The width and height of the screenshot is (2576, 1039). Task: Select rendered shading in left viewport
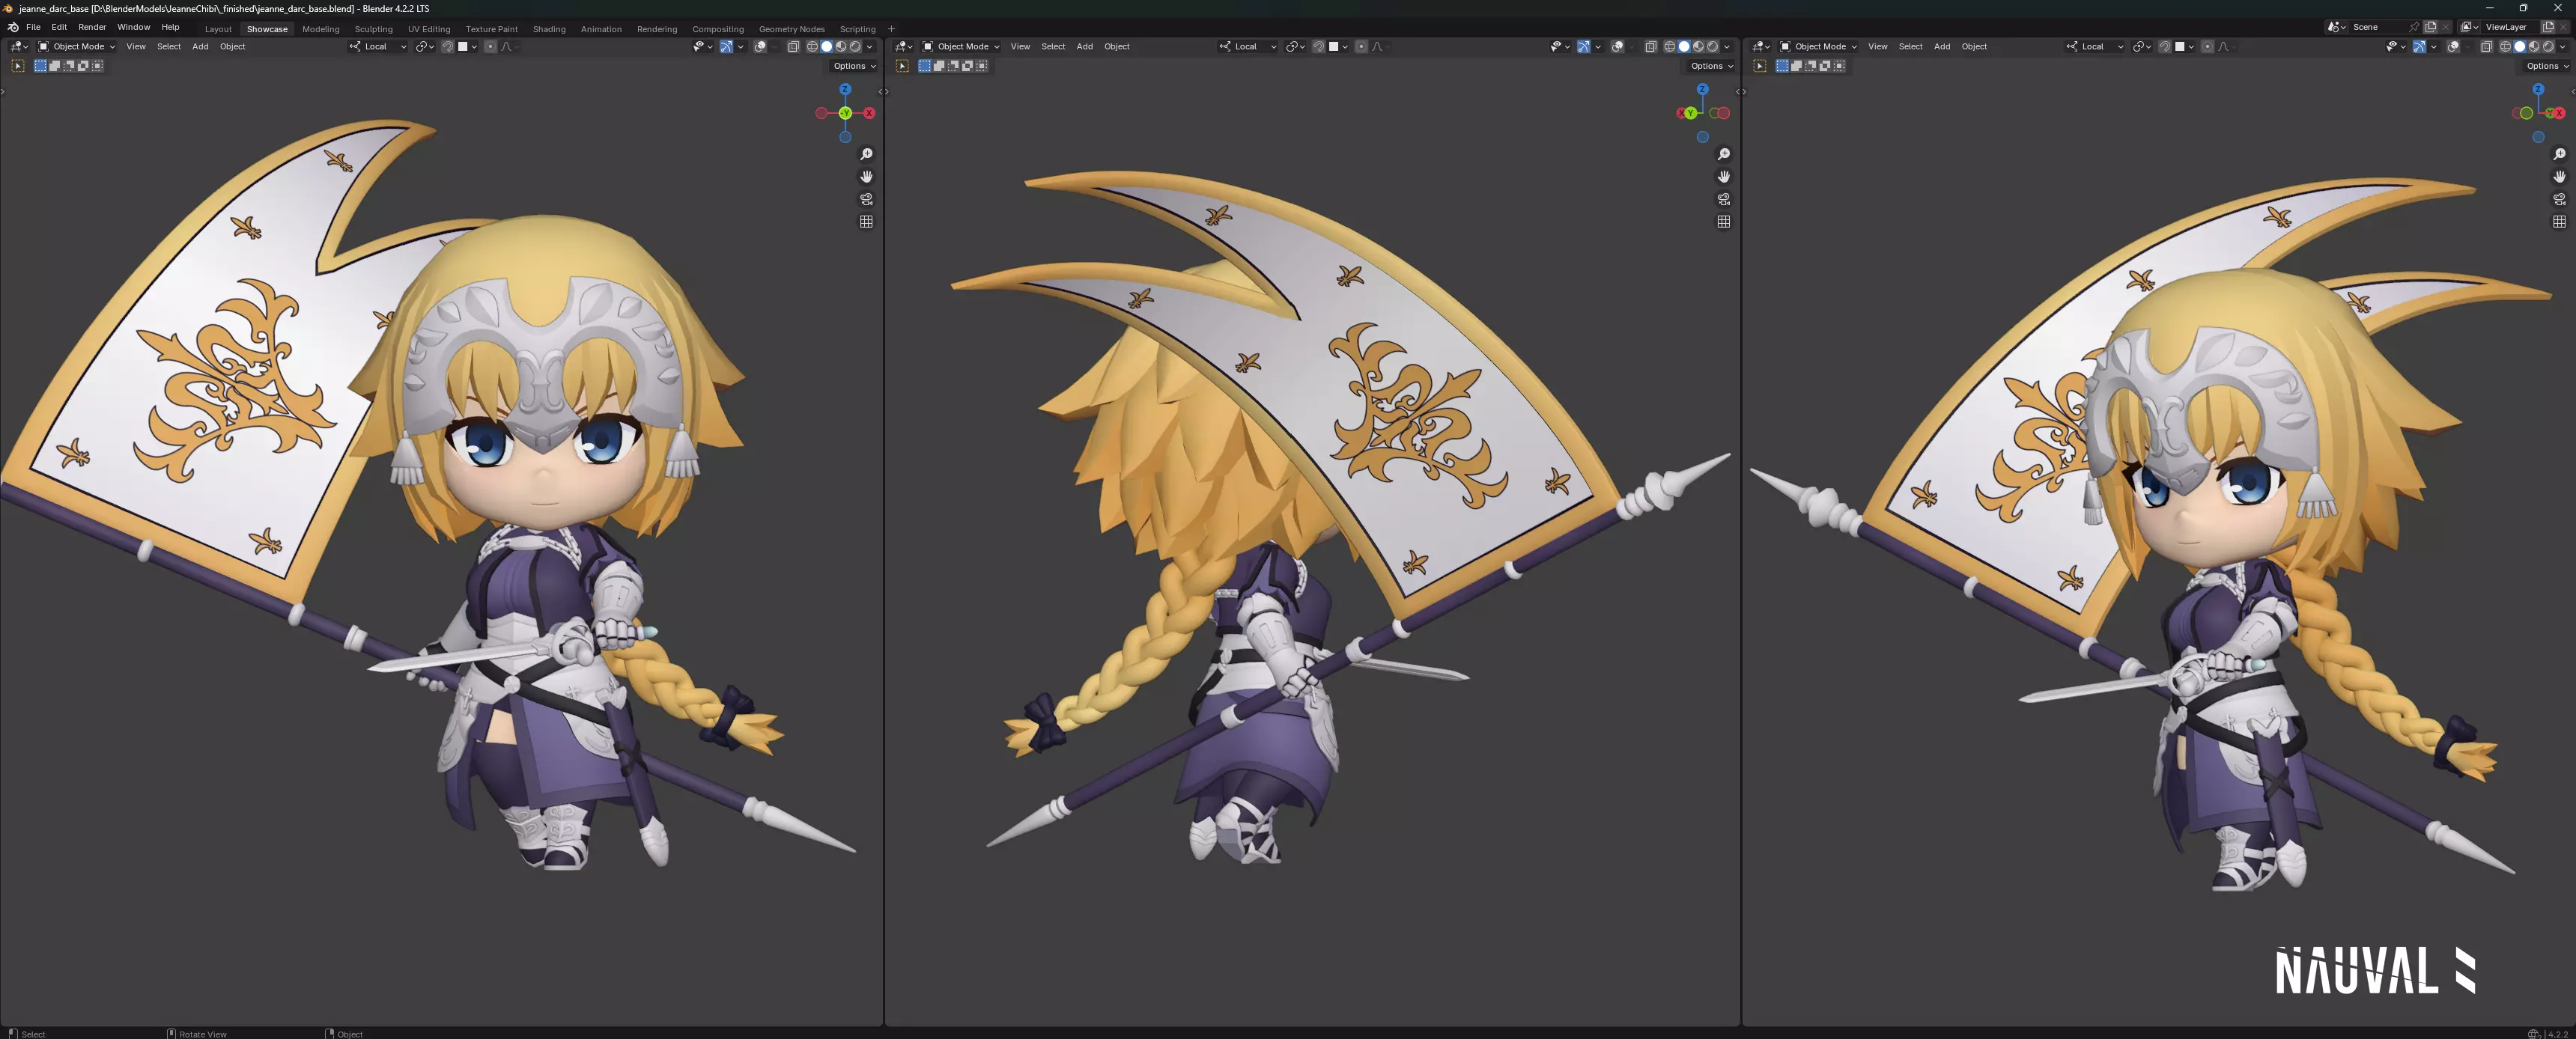(x=855, y=46)
